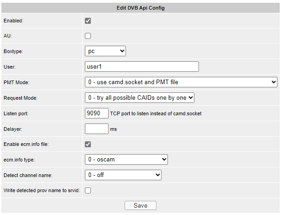Click the PMT Mode label text
The width and height of the screenshot is (282, 215).
[16, 82]
